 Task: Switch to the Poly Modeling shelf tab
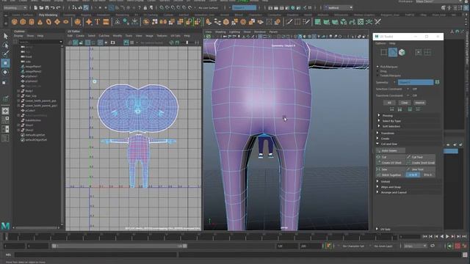[48, 15]
